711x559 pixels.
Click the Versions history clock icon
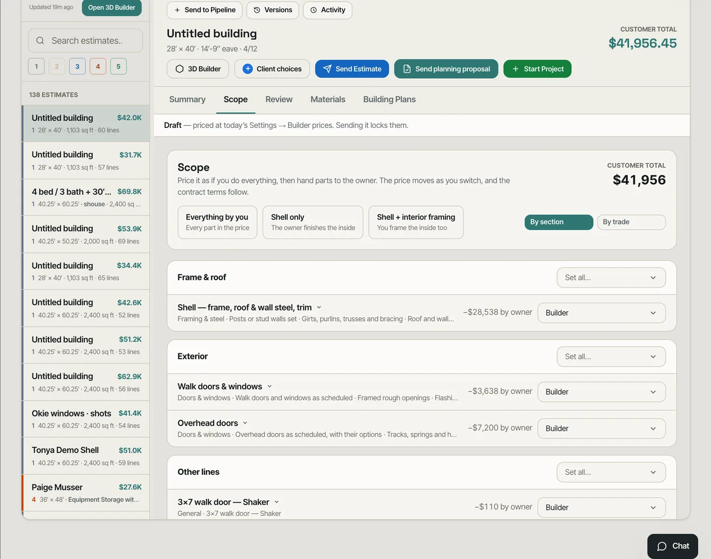(257, 10)
